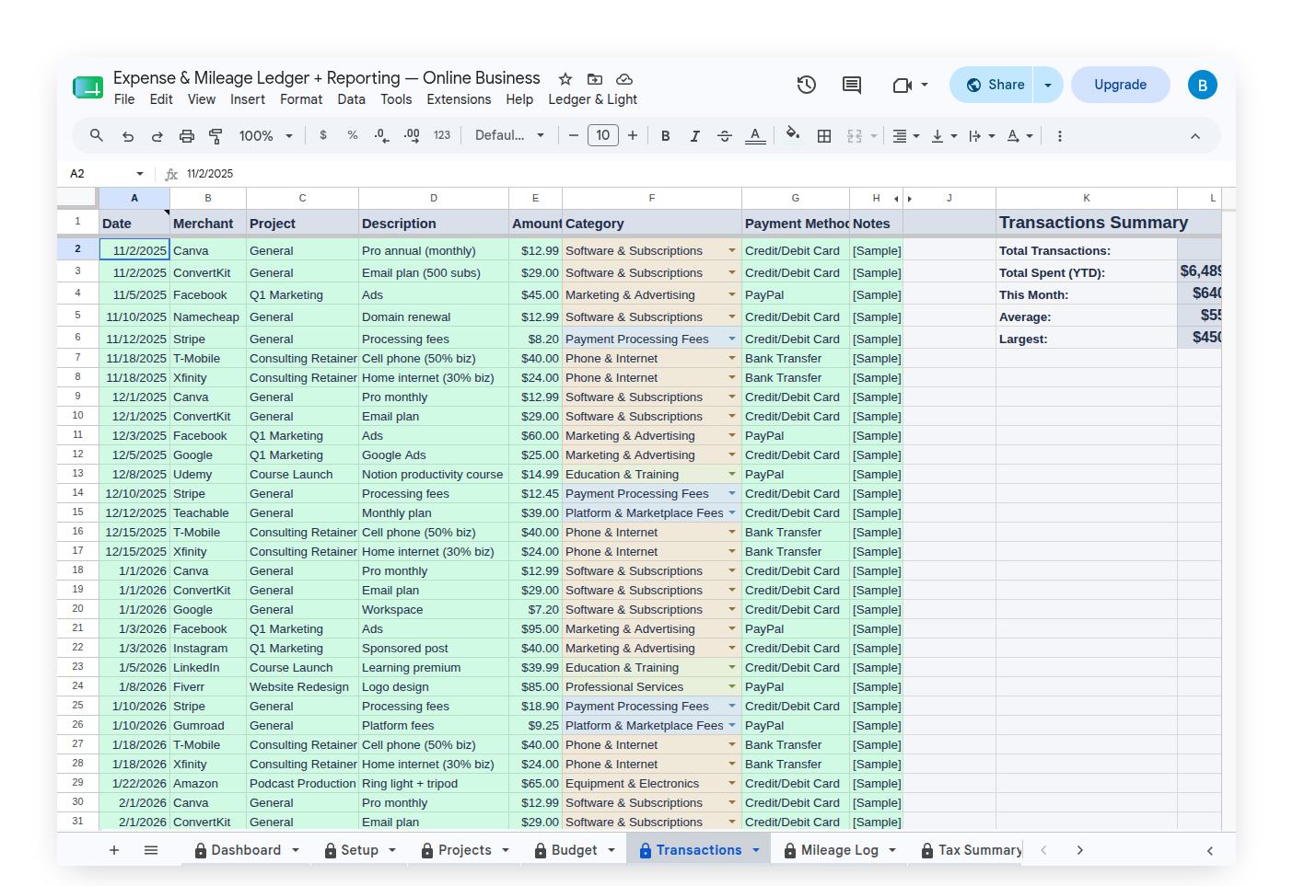Open the Default font dropdown
Image resolution: width=1293 pixels, height=886 pixels.
click(509, 135)
